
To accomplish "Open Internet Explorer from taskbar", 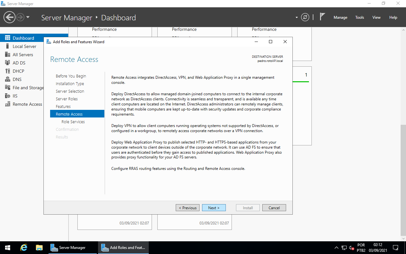I will [24, 248].
